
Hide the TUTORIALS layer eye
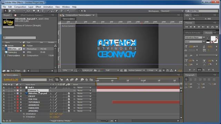tap(4, 102)
